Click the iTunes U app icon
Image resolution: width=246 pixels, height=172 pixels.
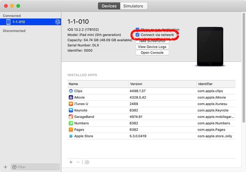71,104
